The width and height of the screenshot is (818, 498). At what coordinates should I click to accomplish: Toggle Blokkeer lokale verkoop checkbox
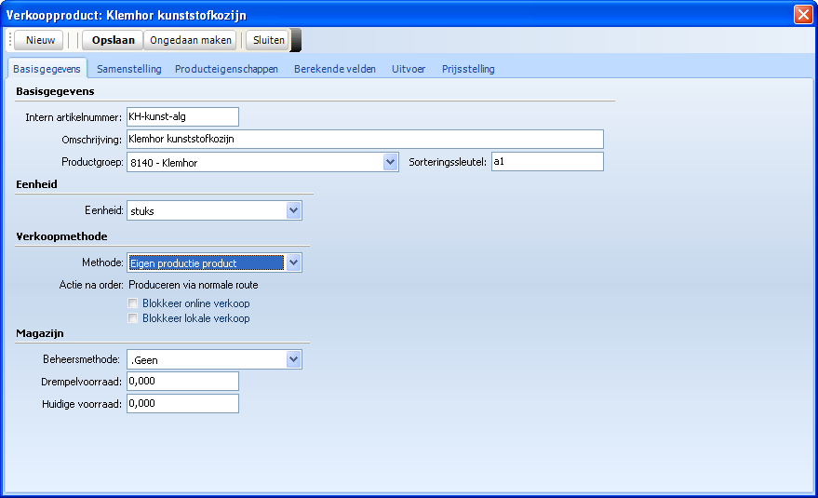pos(134,318)
